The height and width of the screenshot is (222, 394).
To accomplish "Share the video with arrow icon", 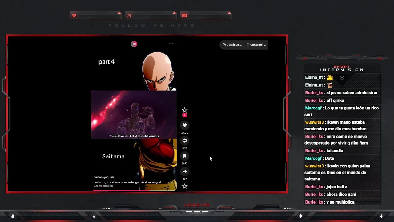I will pyautogui.click(x=184, y=171).
